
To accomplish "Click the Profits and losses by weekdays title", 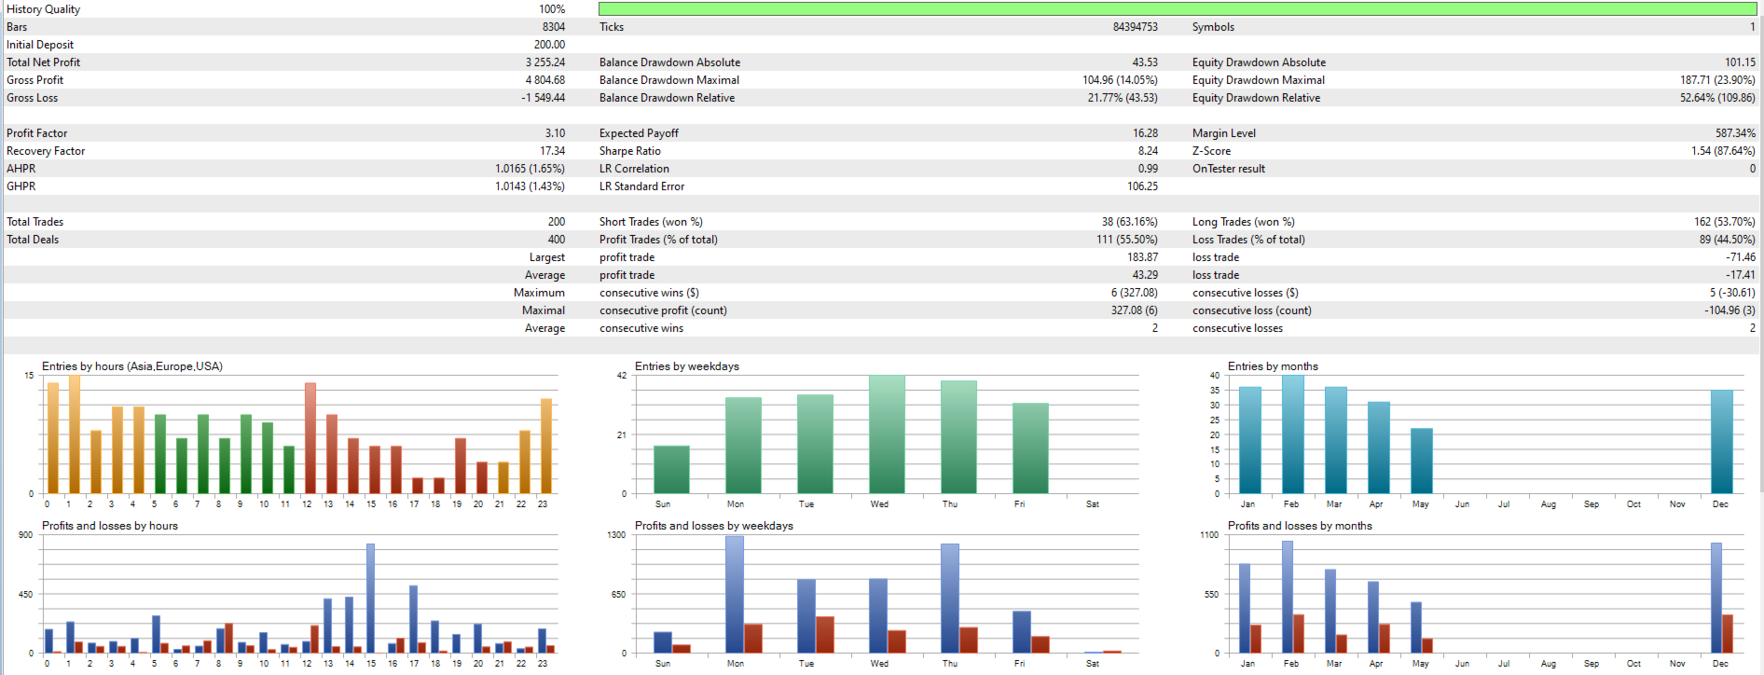I will pyautogui.click(x=714, y=526).
